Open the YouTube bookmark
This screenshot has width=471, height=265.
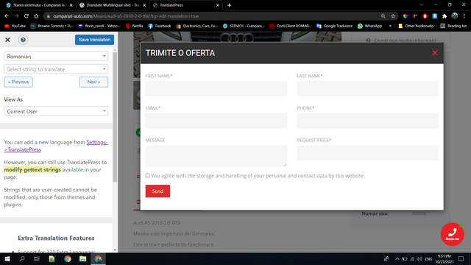tap(15, 26)
